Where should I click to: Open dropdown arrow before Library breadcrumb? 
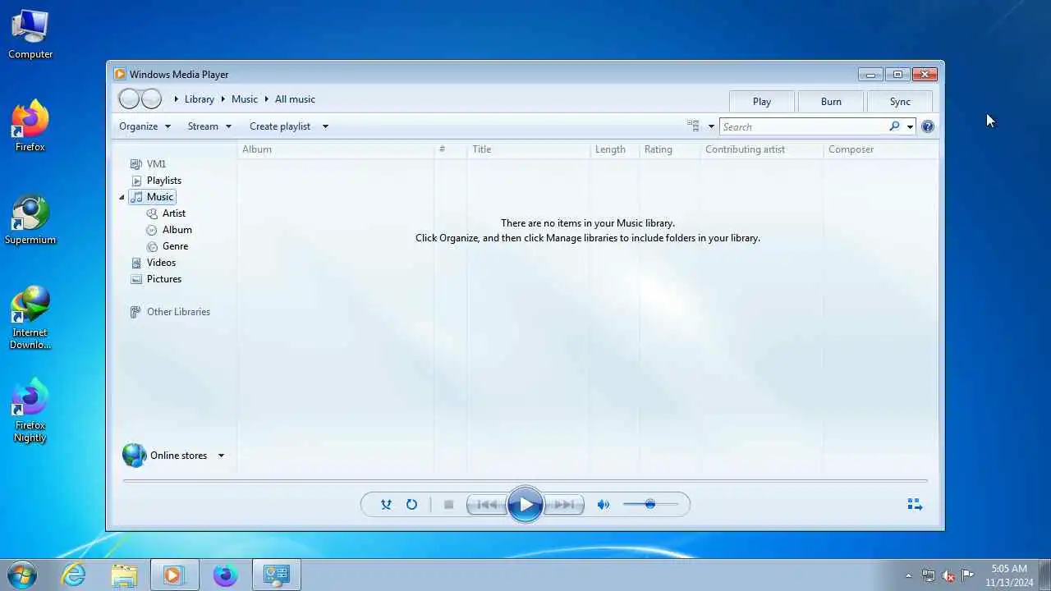[x=176, y=99]
